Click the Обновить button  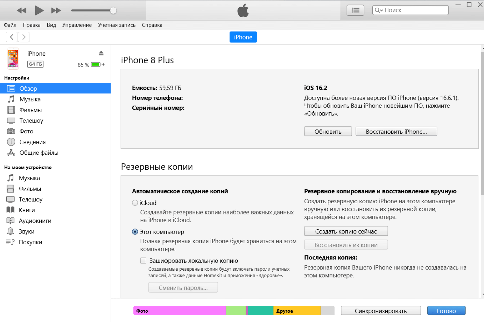pos(328,131)
